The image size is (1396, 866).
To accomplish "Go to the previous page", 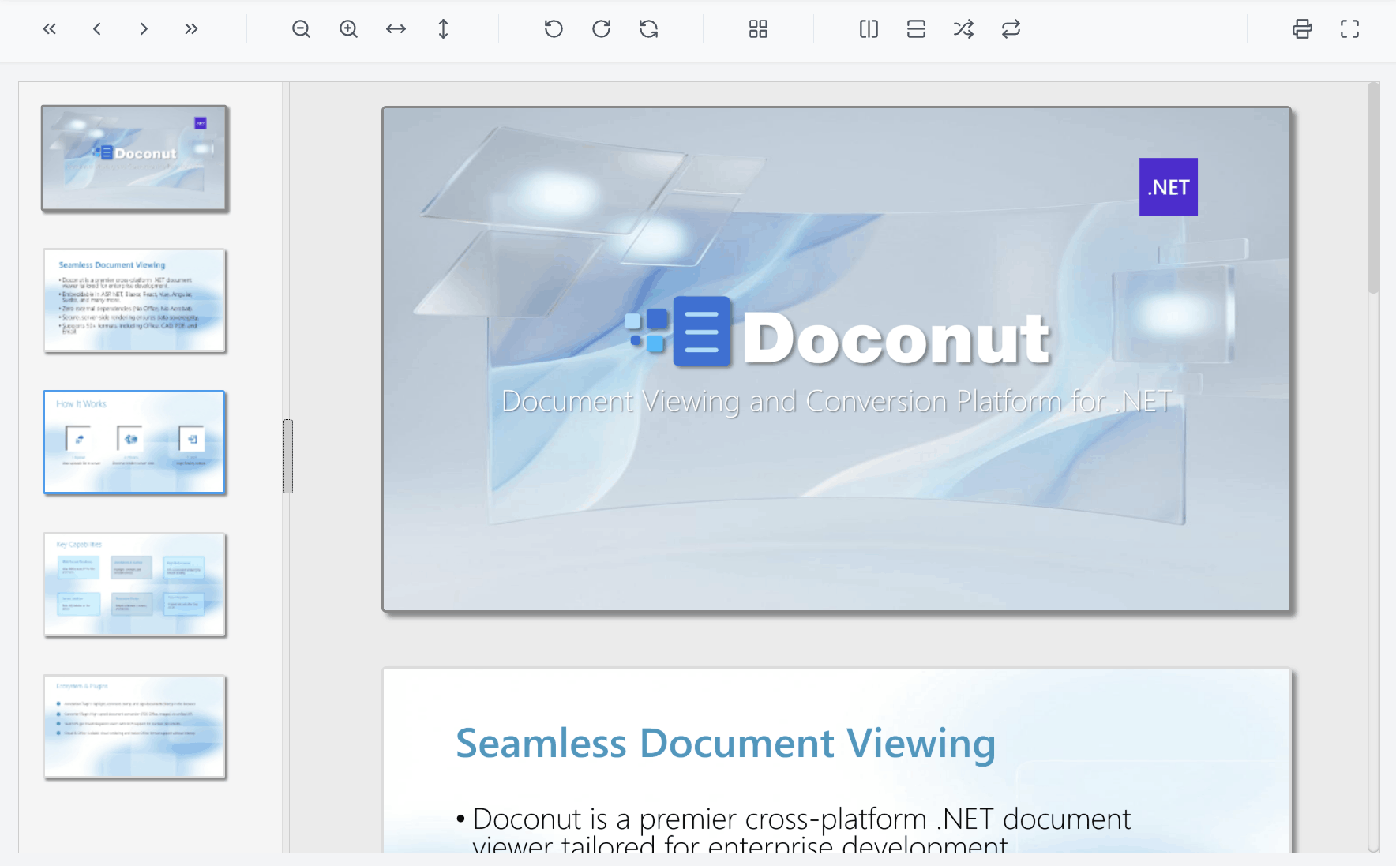I will tap(96, 28).
